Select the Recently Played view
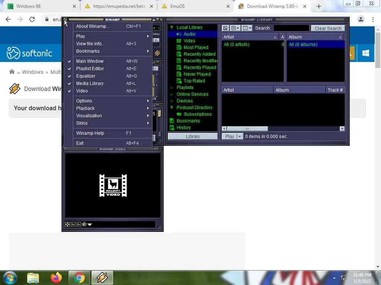Image resolution: width=381 pixels, height=285 pixels. click(200, 68)
